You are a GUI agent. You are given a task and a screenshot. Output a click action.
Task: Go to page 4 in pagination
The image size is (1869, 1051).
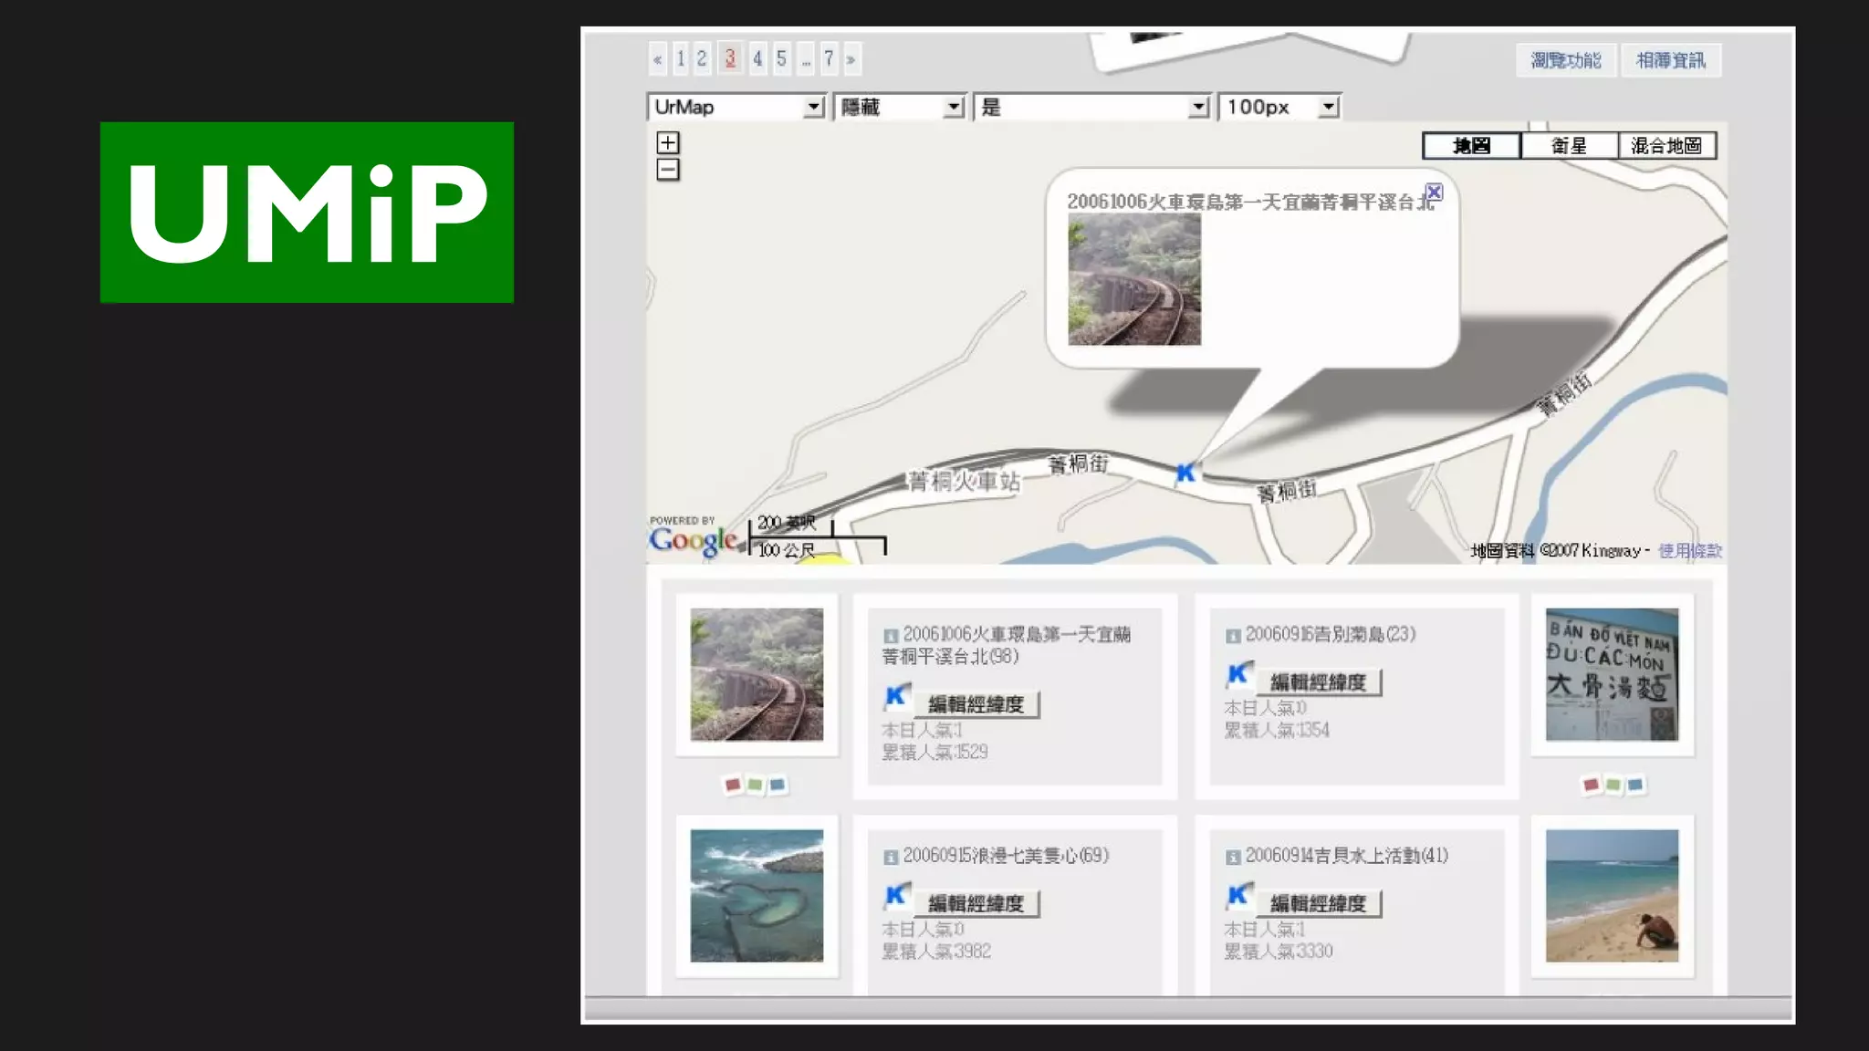click(757, 59)
